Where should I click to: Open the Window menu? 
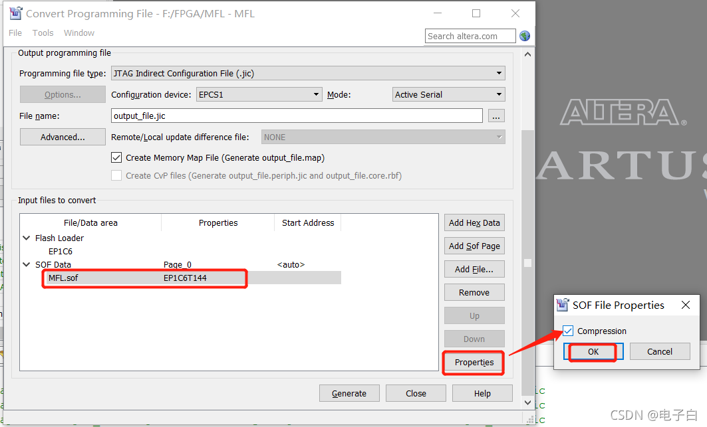click(x=79, y=33)
